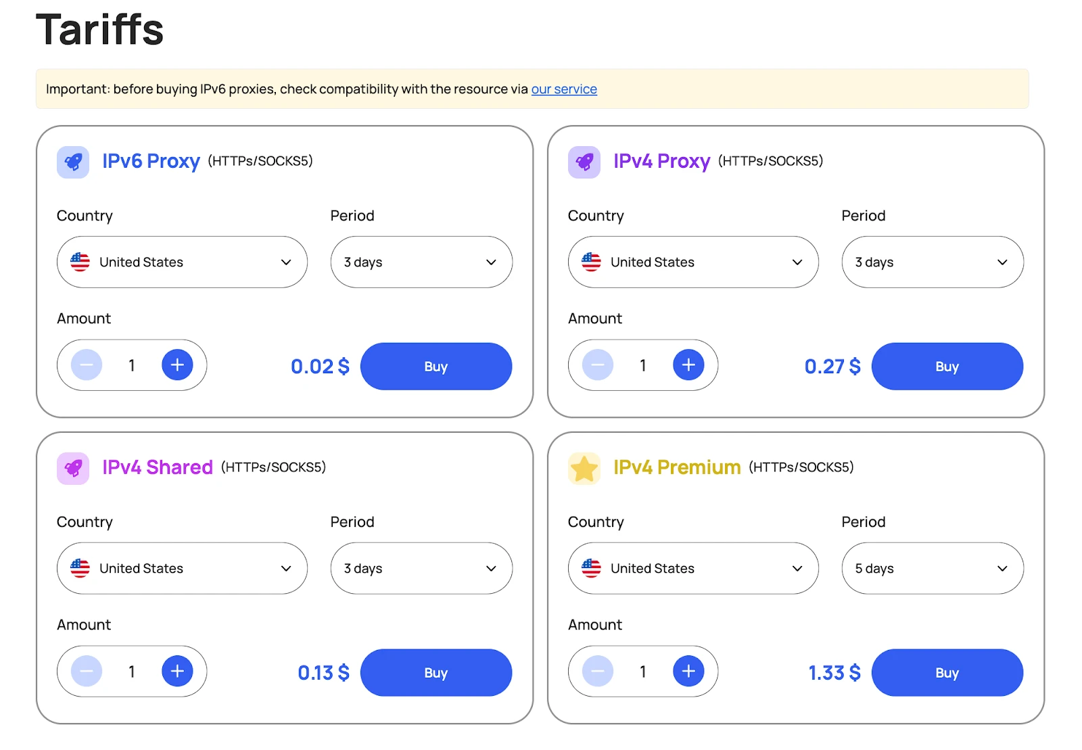This screenshot has width=1082, height=750.
Task: Open IPv4 Premium 5 days Period dropdown
Action: (932, 569)
